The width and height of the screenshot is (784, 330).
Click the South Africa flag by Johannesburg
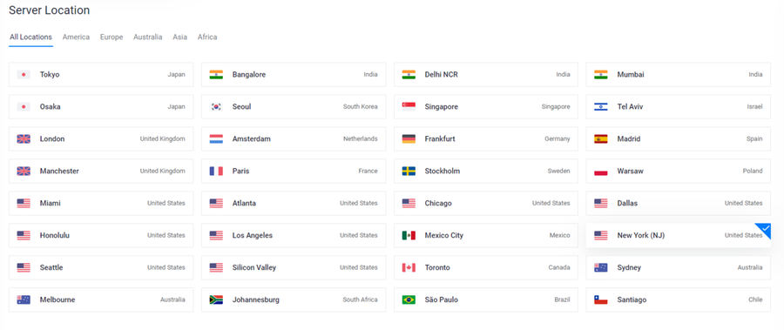216,300
